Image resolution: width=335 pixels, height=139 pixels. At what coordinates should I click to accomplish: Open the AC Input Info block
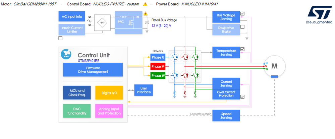72,17
